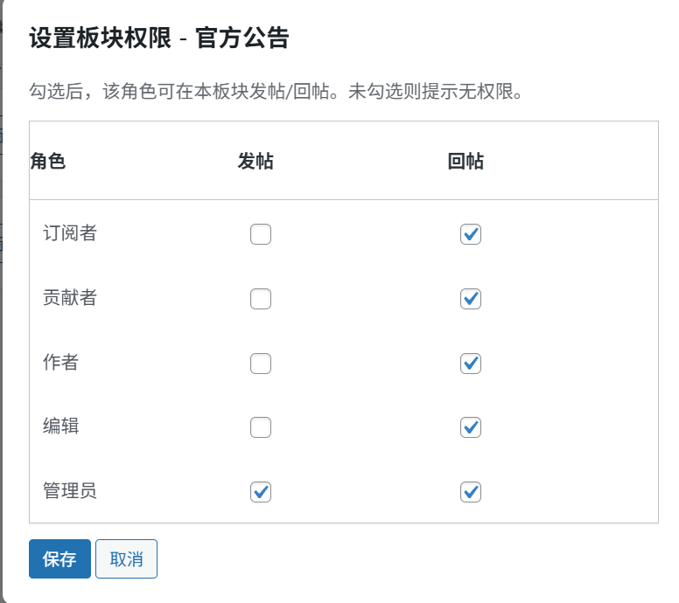The image size is (679, 603).
Task: Uncheck 回帖 for 编辑 role
Action: pos(471,427)
